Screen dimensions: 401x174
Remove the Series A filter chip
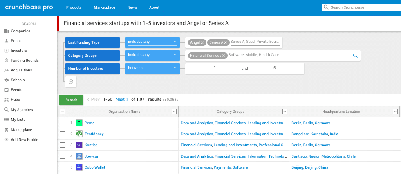coord(225,42)
